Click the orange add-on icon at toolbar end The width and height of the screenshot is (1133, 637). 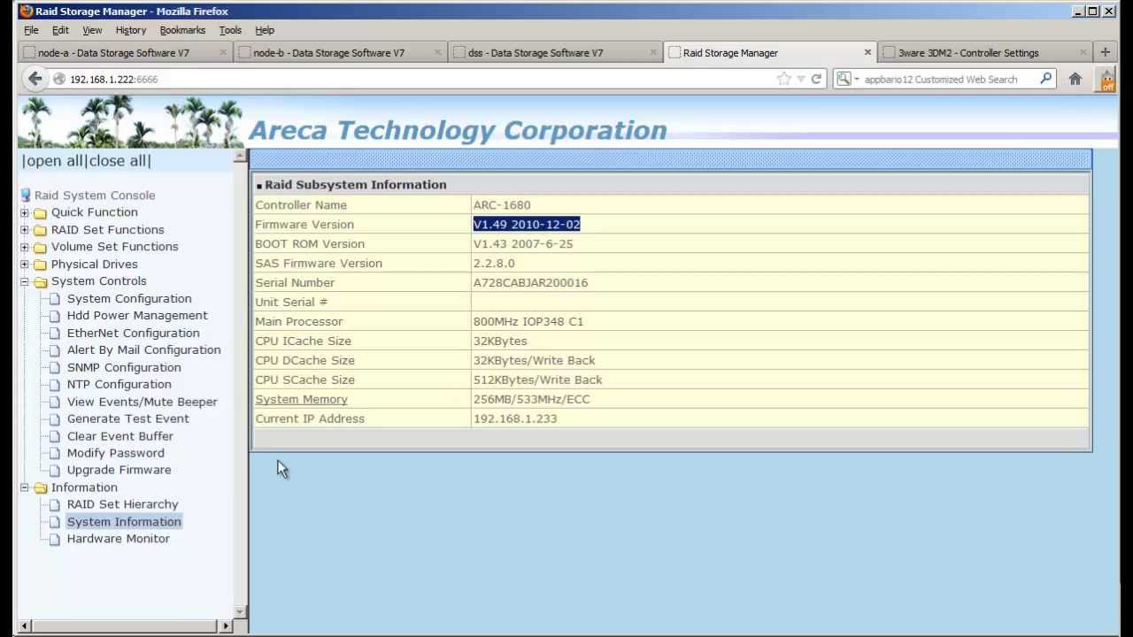1107,80
